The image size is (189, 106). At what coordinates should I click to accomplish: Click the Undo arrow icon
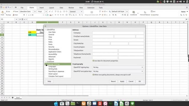tap(9, 7)
